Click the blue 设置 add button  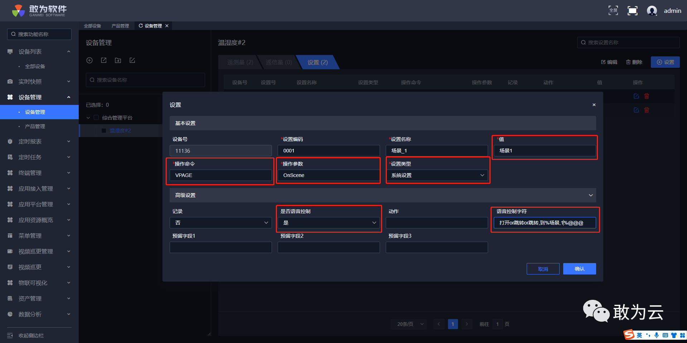point(666,62)
